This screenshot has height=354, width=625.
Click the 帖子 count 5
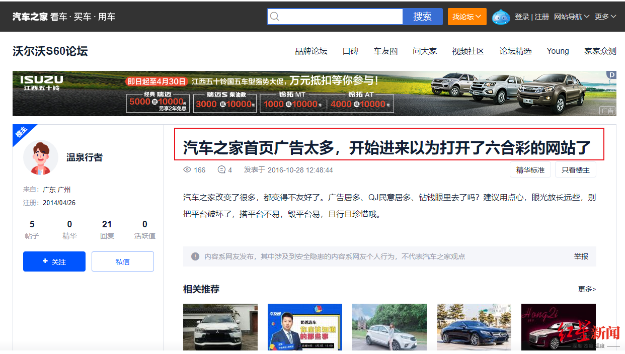click(32, 224)
